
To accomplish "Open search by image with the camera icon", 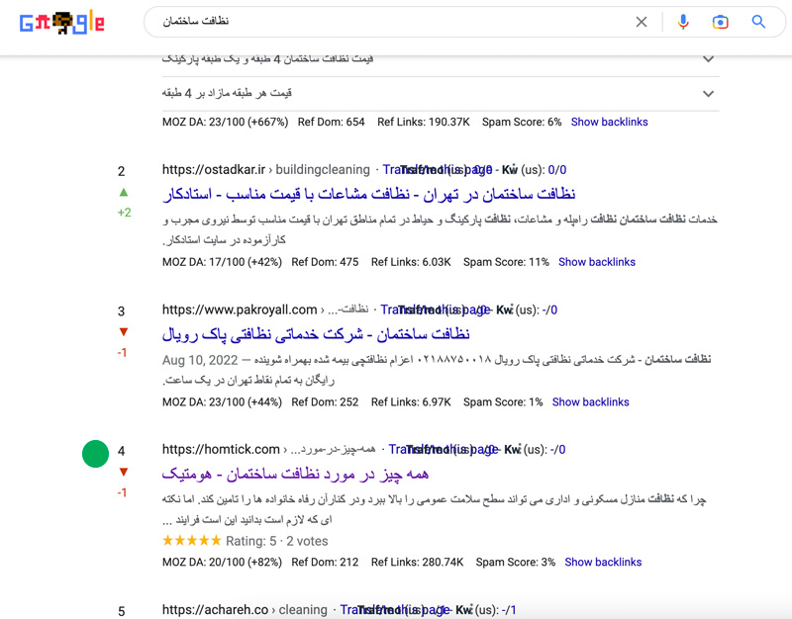I will click(x=721, y=22).
